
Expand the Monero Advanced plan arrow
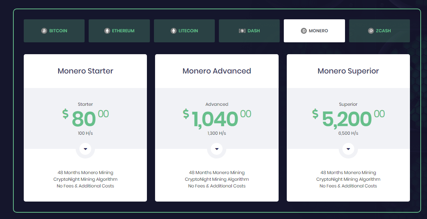[217, 149]
